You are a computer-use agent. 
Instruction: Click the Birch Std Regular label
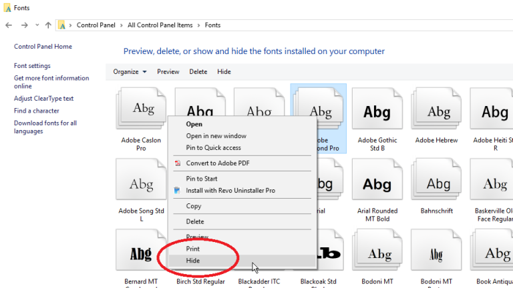pyautogui.click(x=200, y=281)
